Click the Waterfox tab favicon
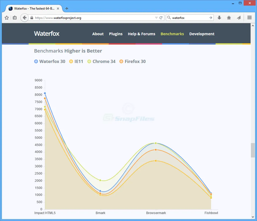 tap(10, 9)
